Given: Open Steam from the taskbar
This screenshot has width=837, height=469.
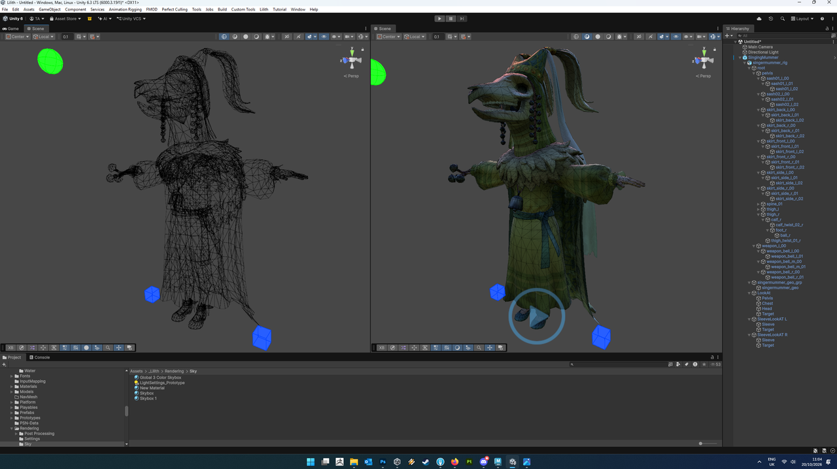Looking at the screenshot, I should (426, 462).
